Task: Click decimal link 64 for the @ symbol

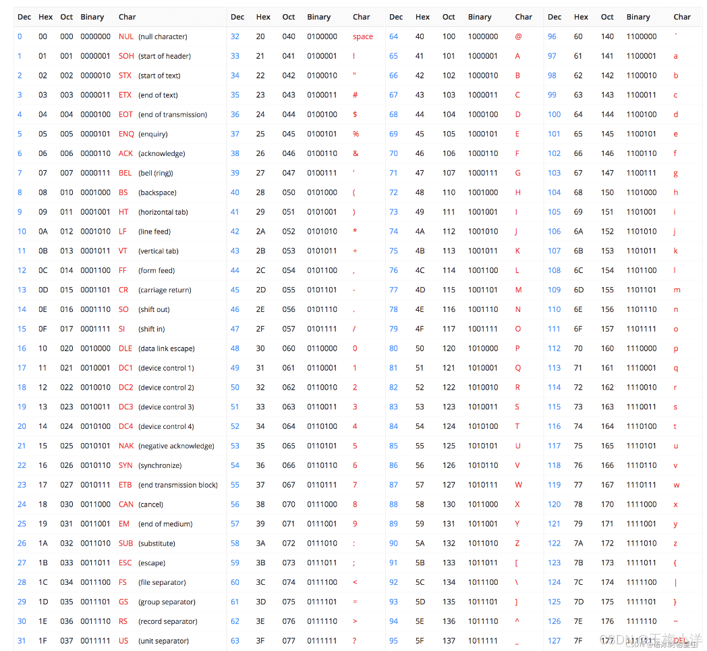Action: pyautogui.click(x=393, y=36)
